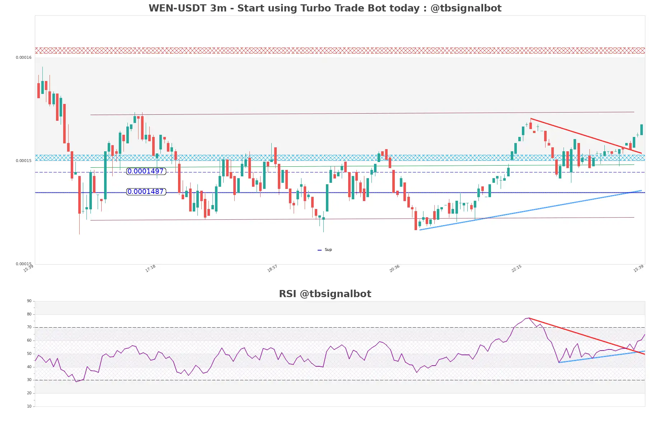Click the RSI 90 axis label
The height and width of the screenshot is (433, 650).
pos(29,301)
